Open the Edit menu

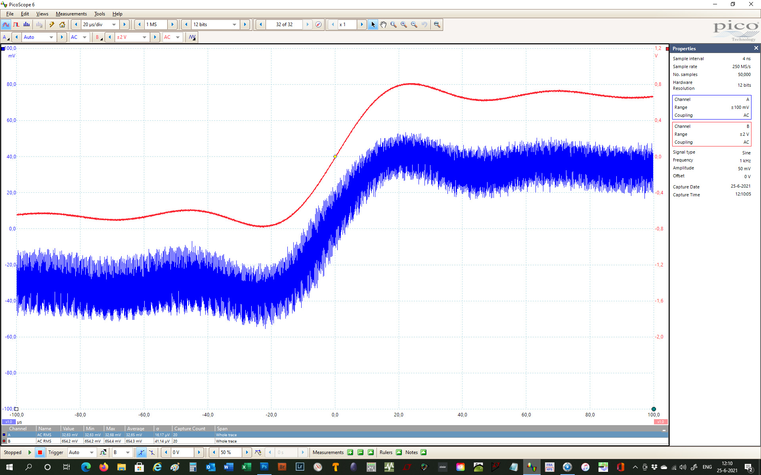pos(25,14)
